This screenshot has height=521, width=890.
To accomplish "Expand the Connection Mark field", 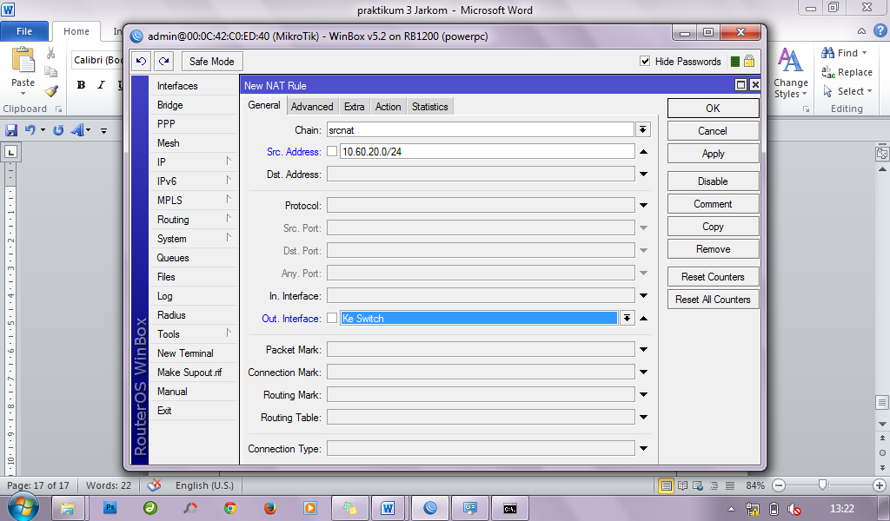I will pos(644,372).
